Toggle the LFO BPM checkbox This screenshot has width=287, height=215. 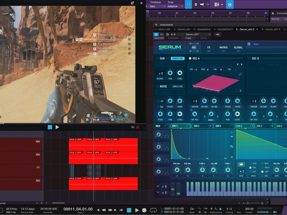262,163
